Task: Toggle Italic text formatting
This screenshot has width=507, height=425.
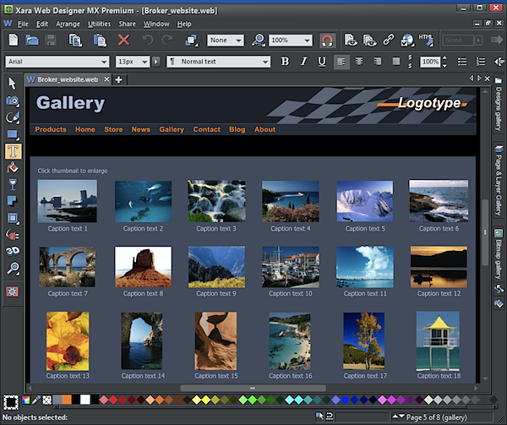Action: click(x=303, y=62)
